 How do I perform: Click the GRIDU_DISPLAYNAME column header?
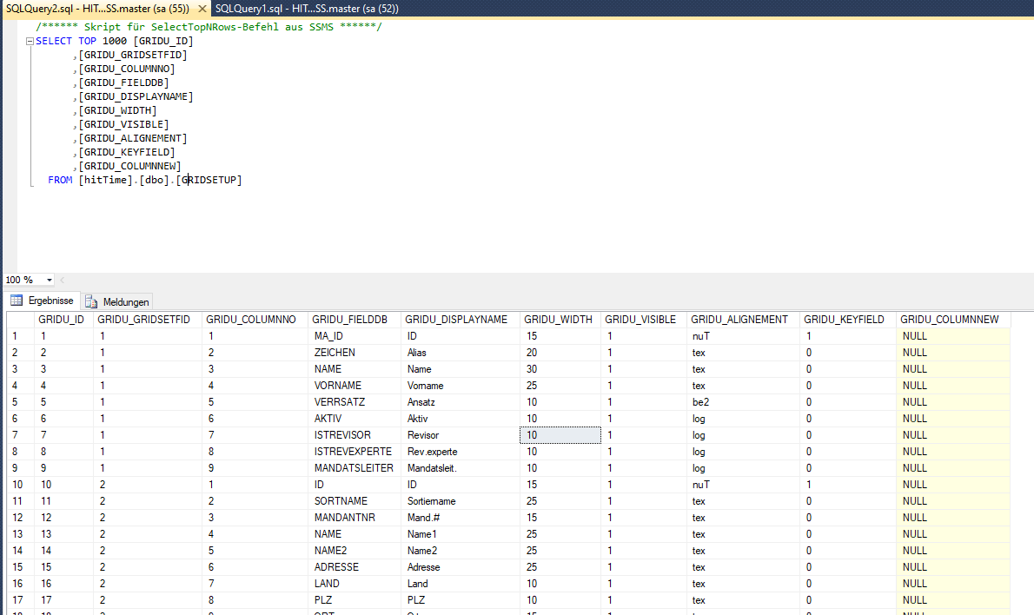[x=456, y=320]
